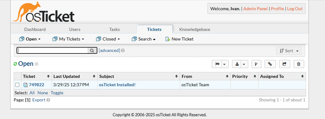325x119 pixels.
Task: Open the Admin Panel link
Action: click(255, 9)
